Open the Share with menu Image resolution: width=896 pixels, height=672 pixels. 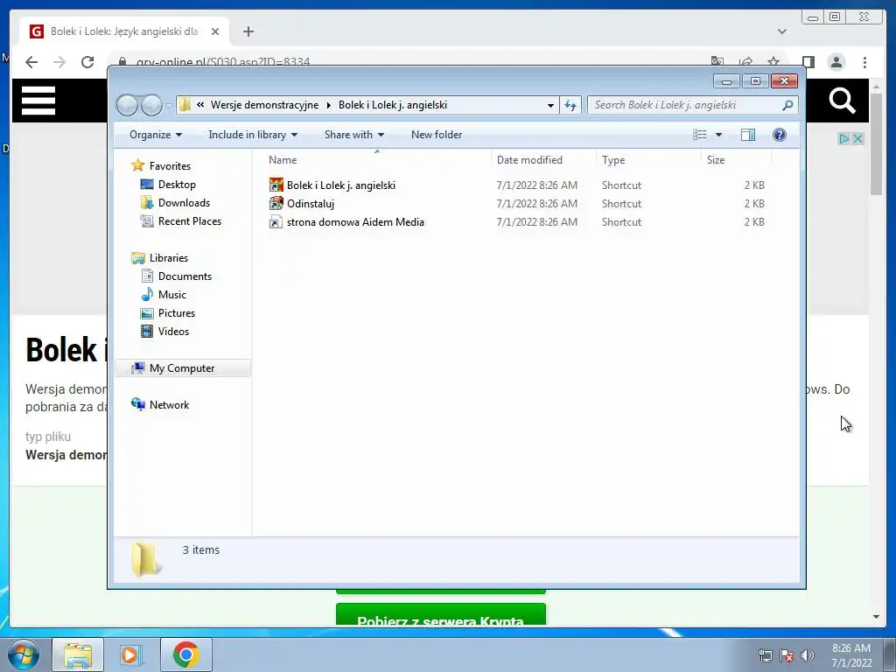[353, 135]
